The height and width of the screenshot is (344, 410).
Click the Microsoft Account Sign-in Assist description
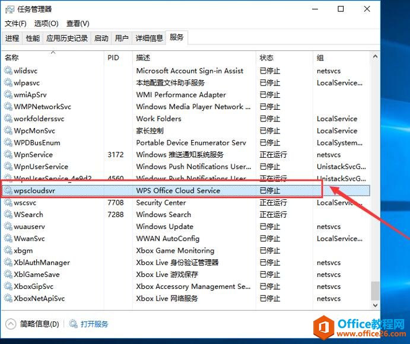(x=190, y=71)
